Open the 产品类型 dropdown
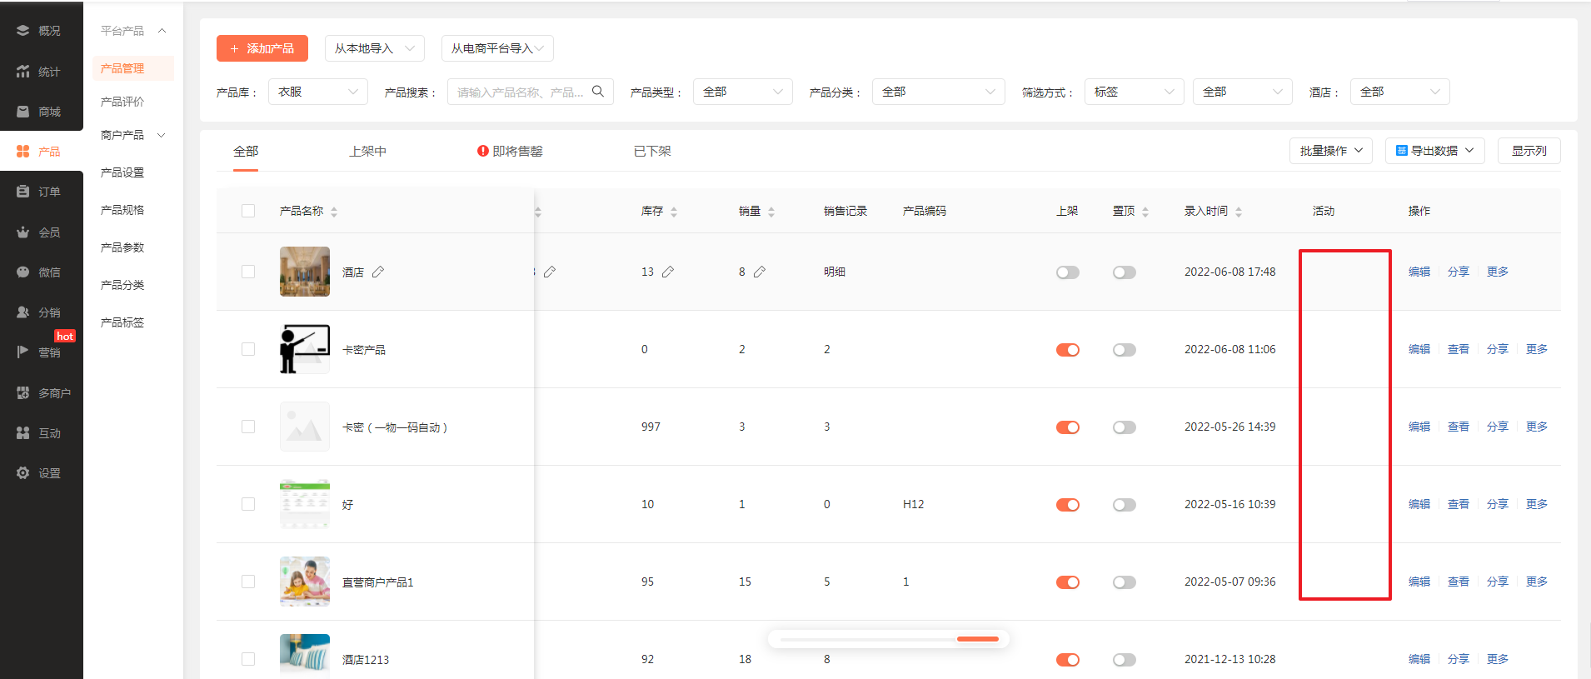 tap(743, 92)
